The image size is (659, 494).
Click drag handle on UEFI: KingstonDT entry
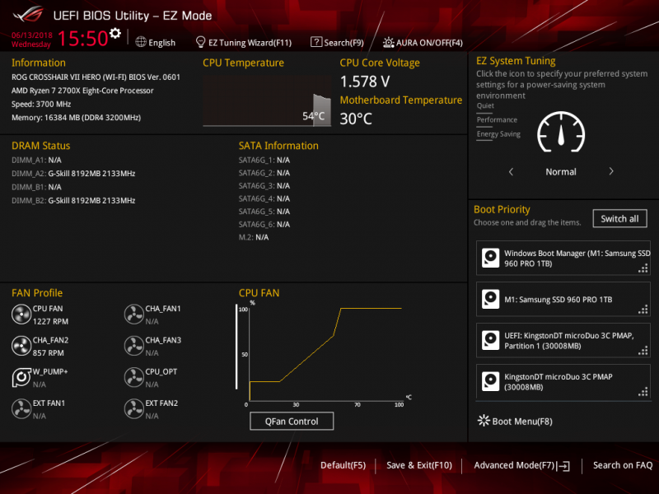(643, 351)
